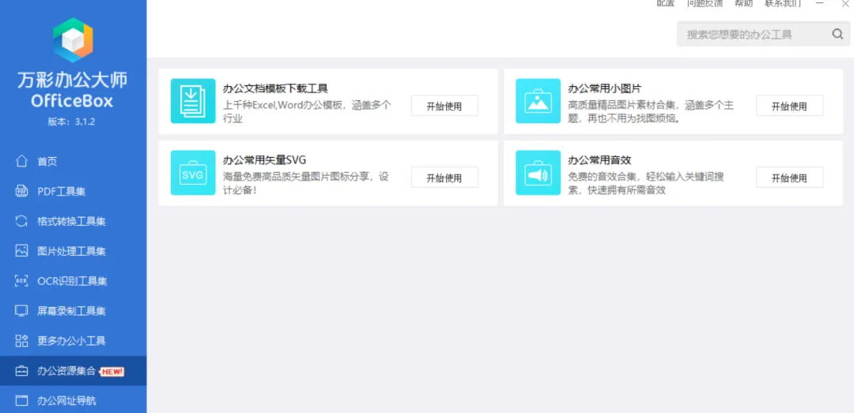
Task: Click the document template download icon
Action: point(193,100)
